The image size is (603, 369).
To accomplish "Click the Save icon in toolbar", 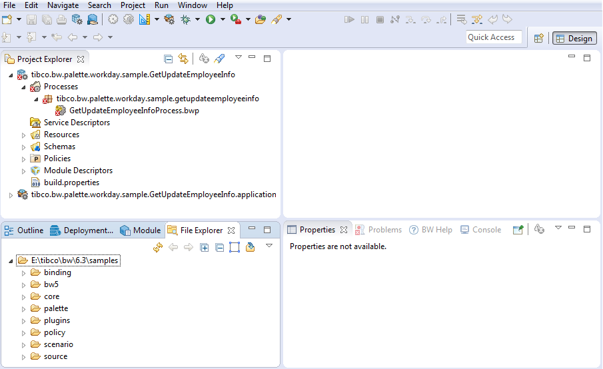I will (x=31, y=19).
